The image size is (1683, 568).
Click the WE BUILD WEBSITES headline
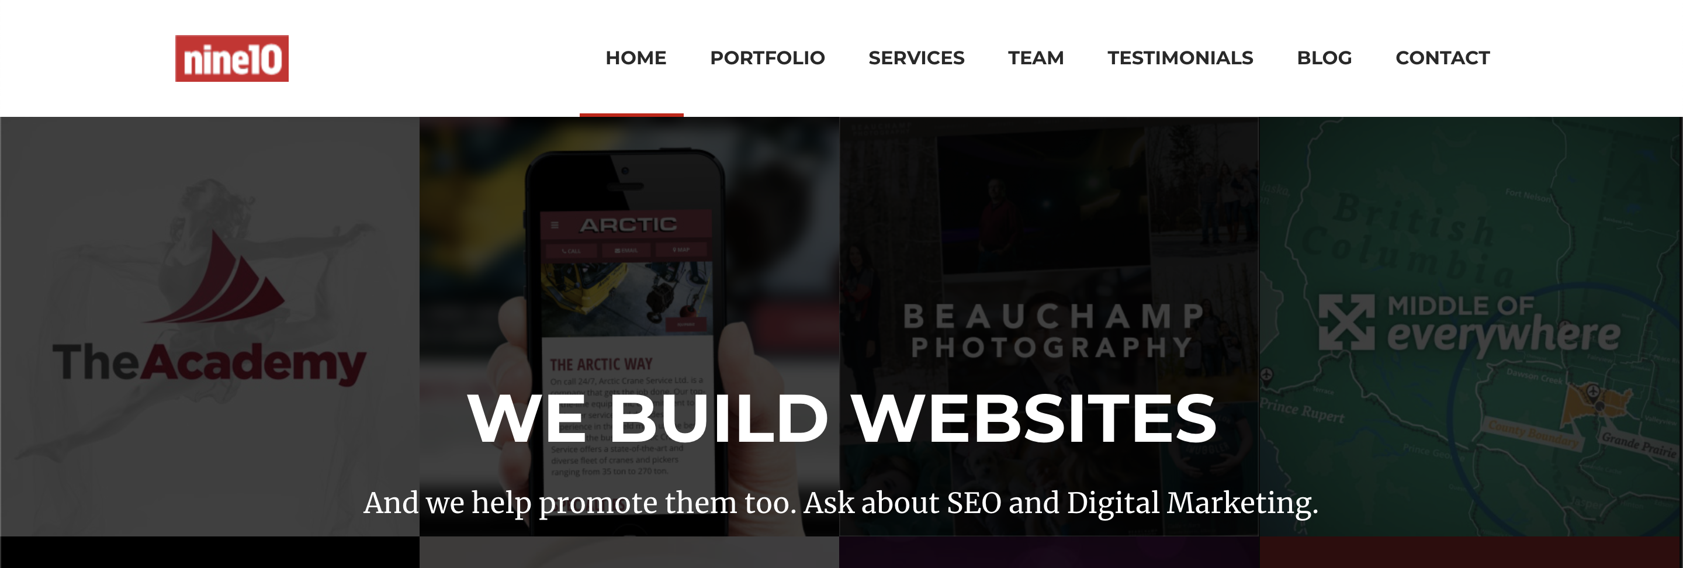841,418
